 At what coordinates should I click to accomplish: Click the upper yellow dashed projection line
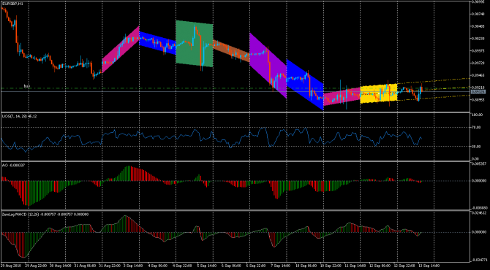tap(434, 81)
